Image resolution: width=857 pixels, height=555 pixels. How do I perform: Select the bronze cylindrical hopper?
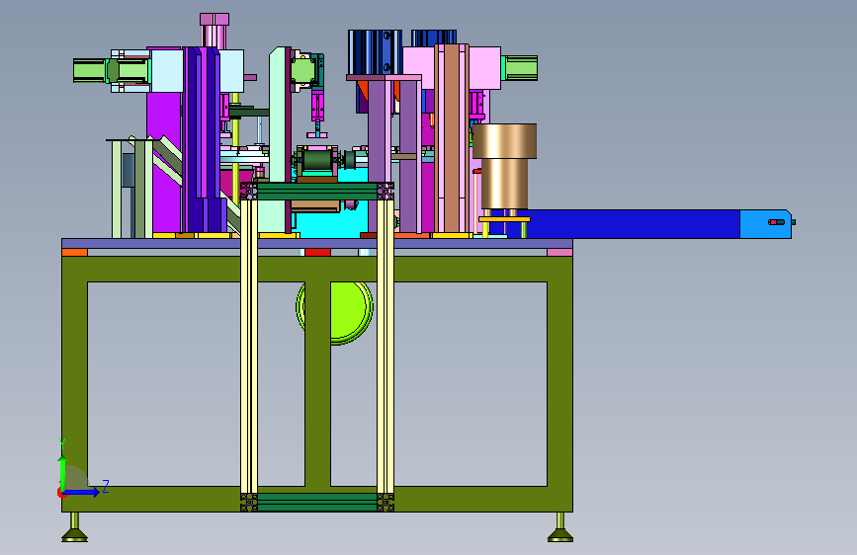click(504, 166)
